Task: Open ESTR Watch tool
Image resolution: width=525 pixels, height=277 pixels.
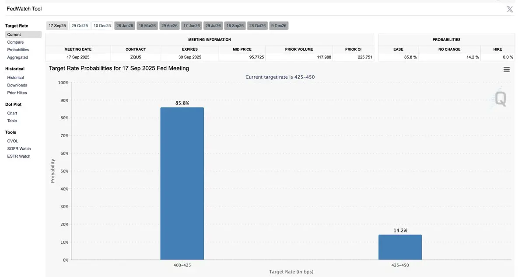Action: tap(19, 156)
